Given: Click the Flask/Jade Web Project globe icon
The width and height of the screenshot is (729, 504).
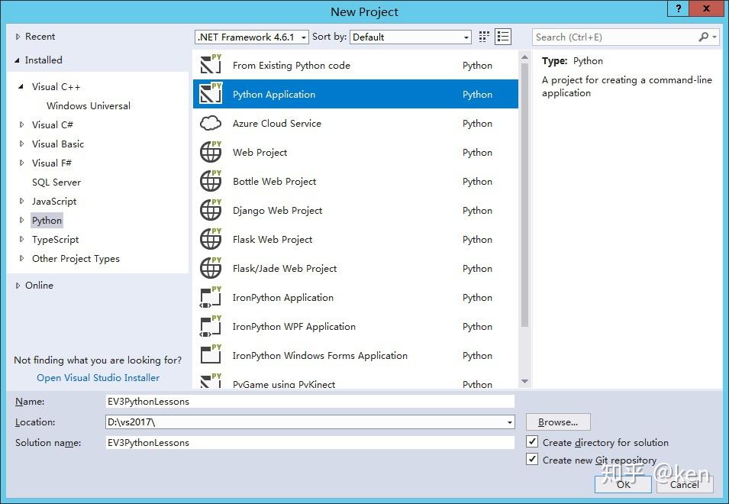Looking at the screenshot, I should pos(211,268).
